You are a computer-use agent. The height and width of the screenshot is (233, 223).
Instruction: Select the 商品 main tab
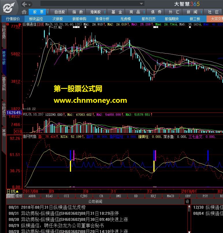point(135,12)
